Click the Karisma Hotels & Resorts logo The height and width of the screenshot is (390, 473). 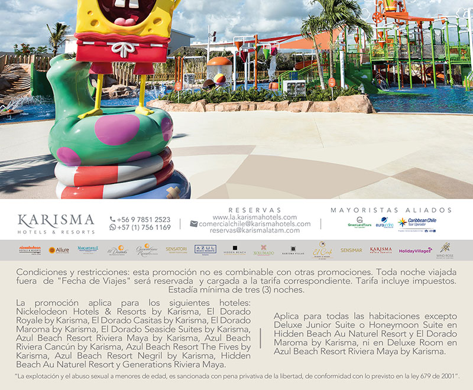56,224
